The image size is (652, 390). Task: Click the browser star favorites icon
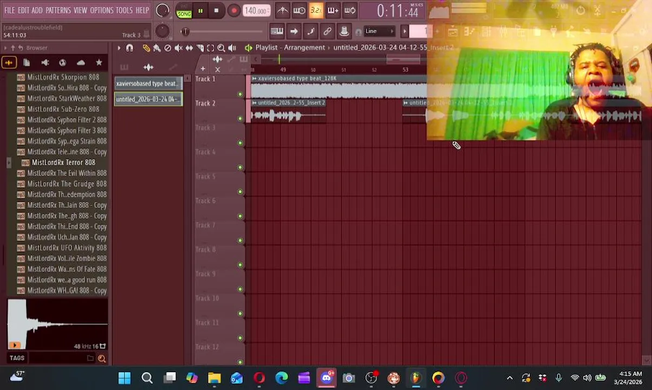click(99, 63)
